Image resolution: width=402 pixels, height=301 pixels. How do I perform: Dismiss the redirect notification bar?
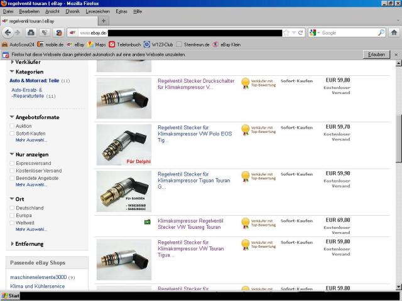click(396, 55)
